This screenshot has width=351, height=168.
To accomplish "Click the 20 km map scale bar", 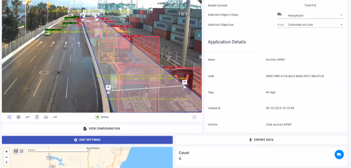I will [58, 150].
